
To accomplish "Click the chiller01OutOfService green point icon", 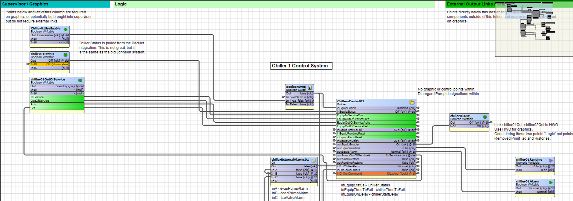I will click(80, 80).
